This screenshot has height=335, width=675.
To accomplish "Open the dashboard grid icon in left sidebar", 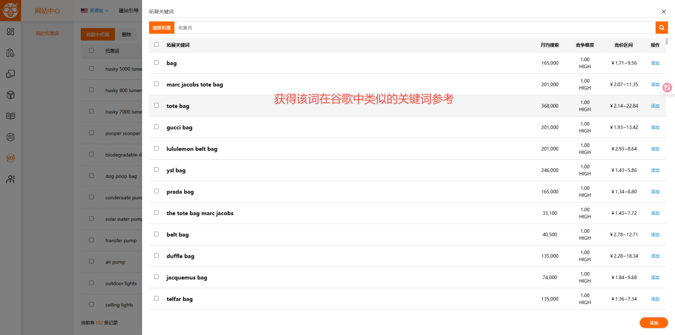I will [11, 32].
